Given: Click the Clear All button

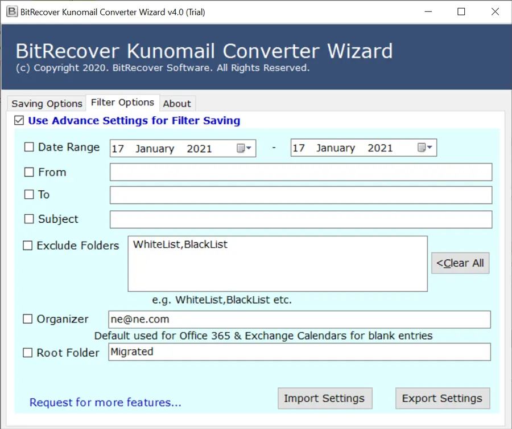Looking at the screenshot, I should 460,263.
